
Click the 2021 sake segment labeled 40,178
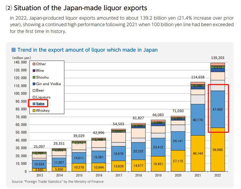coord(198,120)
